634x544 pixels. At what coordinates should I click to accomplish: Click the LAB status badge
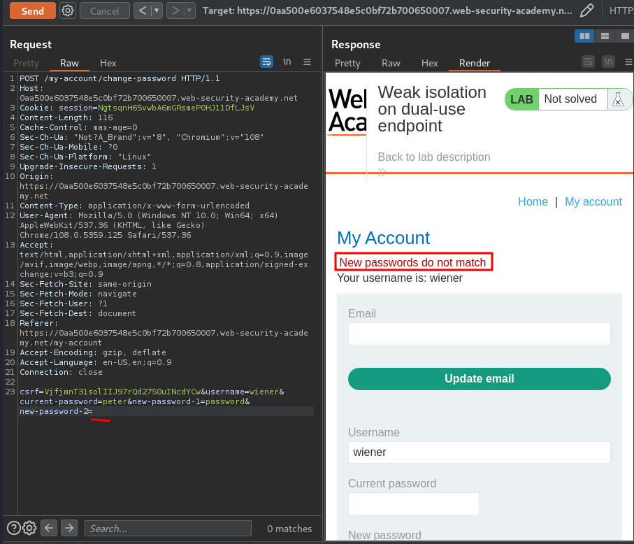[x=521, y=99]
